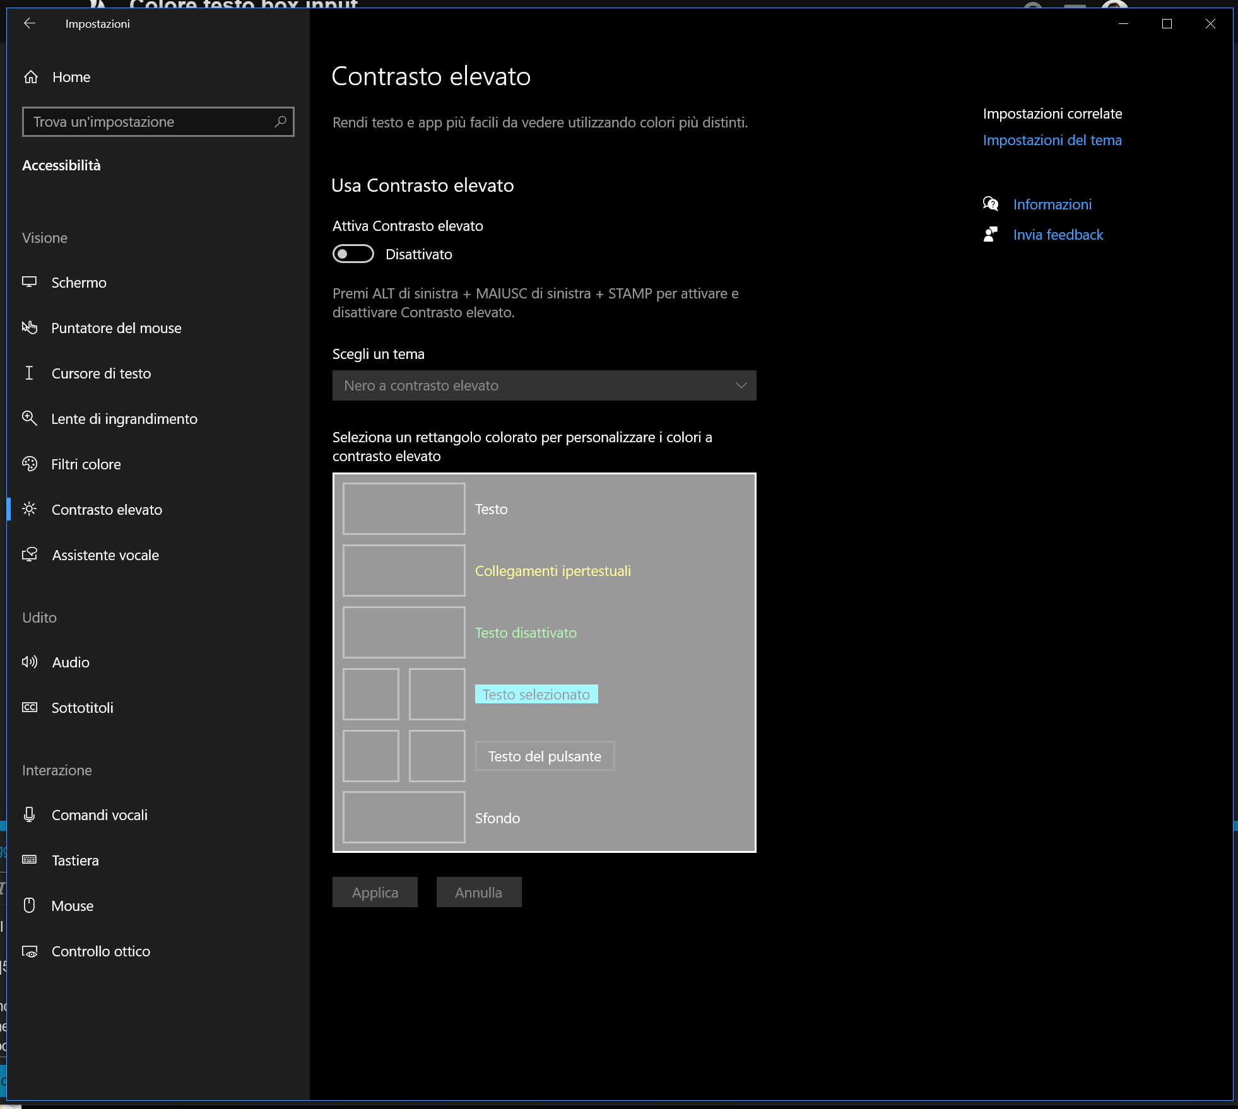Image resolution: width=1238 pixels, height=1109 pixels.
Task: Click the Invia feedback link
Action: (1058, 235)
